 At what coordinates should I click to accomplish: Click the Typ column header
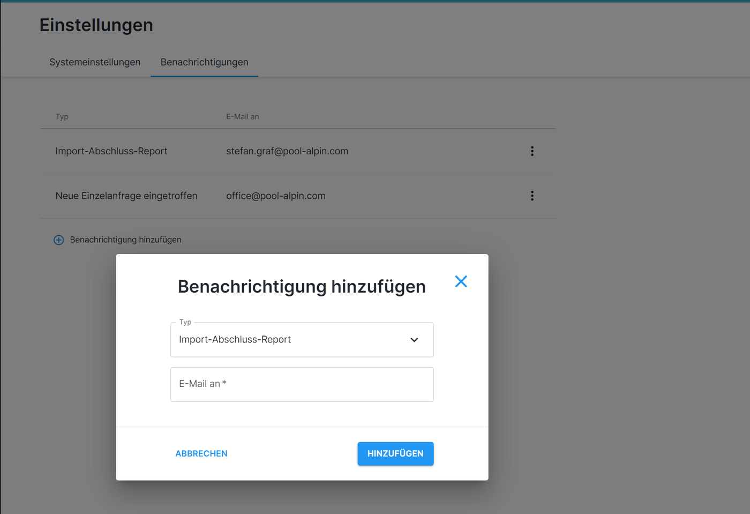click(x=62, y=117)
